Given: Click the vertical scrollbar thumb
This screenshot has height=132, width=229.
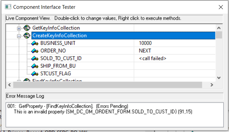Looking at the screenshot, I should [219, 35].
